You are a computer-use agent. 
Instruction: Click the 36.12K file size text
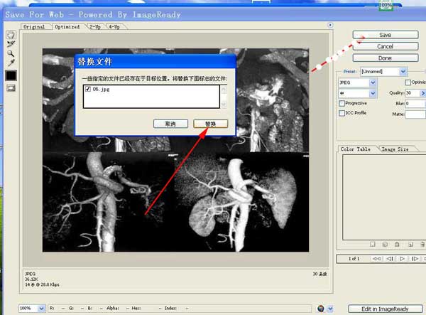[31, 279]
